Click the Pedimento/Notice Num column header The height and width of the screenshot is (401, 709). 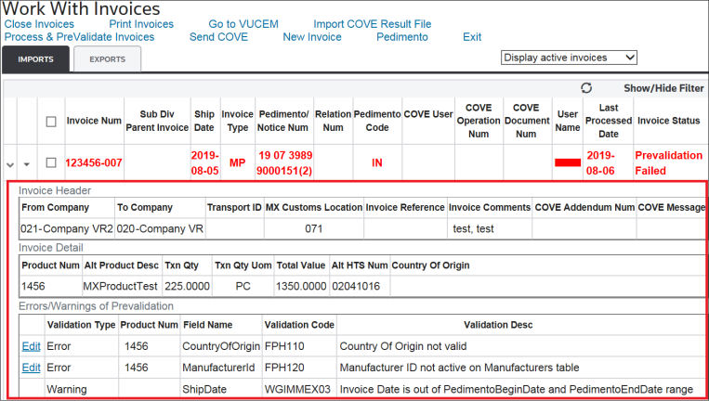click(283, 121)
